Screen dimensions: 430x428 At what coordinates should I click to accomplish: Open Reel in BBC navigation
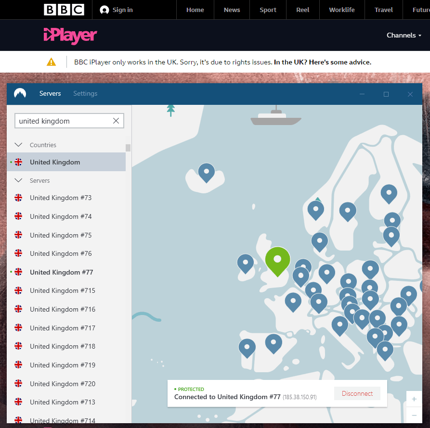point(303,10)
